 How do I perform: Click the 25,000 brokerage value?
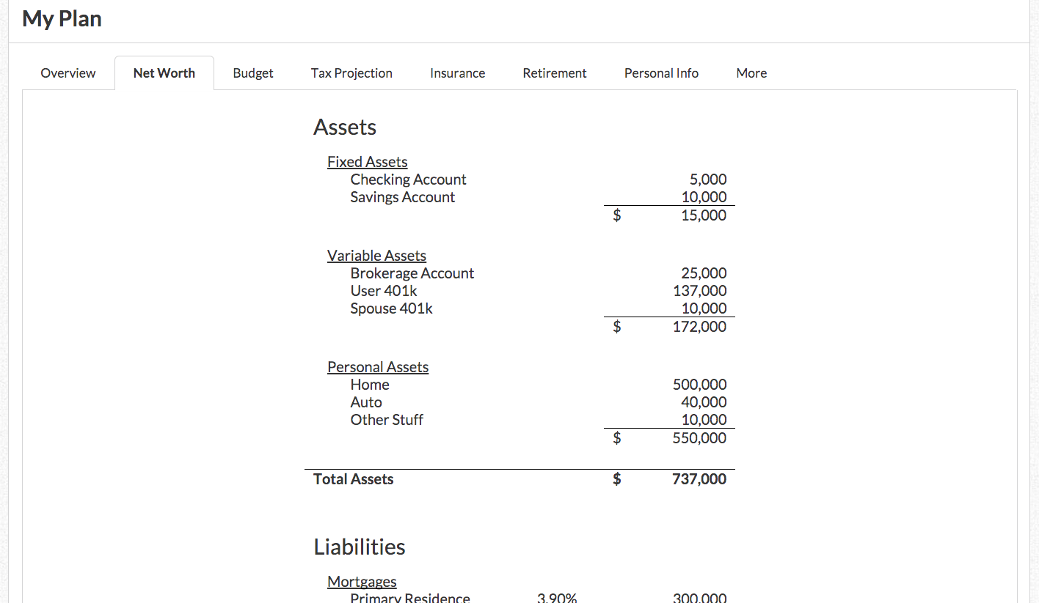coord(704,273)
